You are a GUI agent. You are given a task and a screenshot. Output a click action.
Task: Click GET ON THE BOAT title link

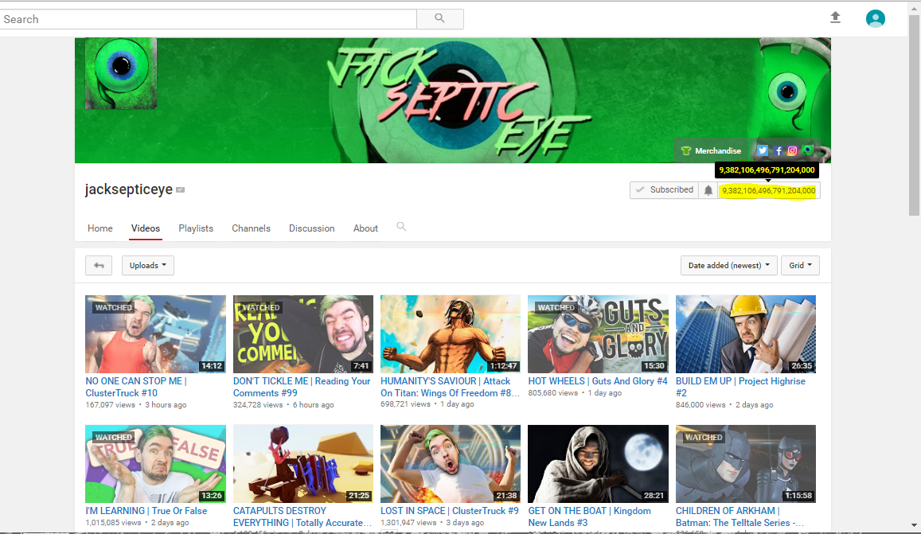589,517
